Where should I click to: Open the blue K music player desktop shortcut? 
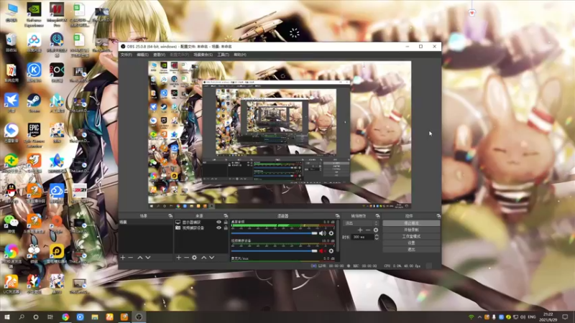pyautogui.click(x=34, y=72)
